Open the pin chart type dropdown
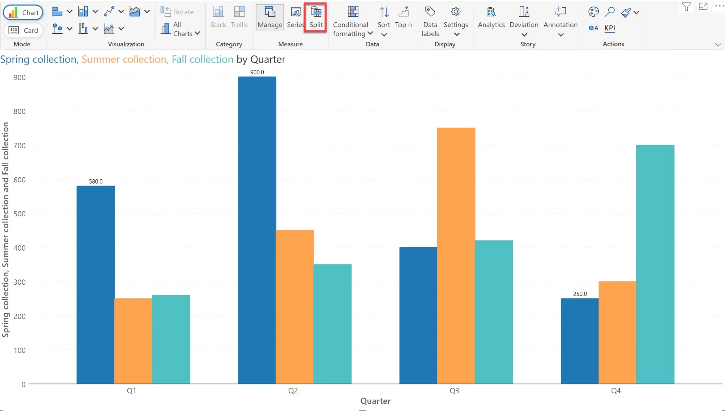This screenshot has width=725, height=411. 69,29
